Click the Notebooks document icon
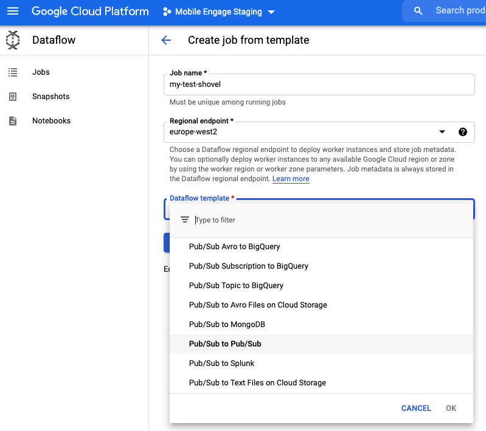 click(13, 121)
